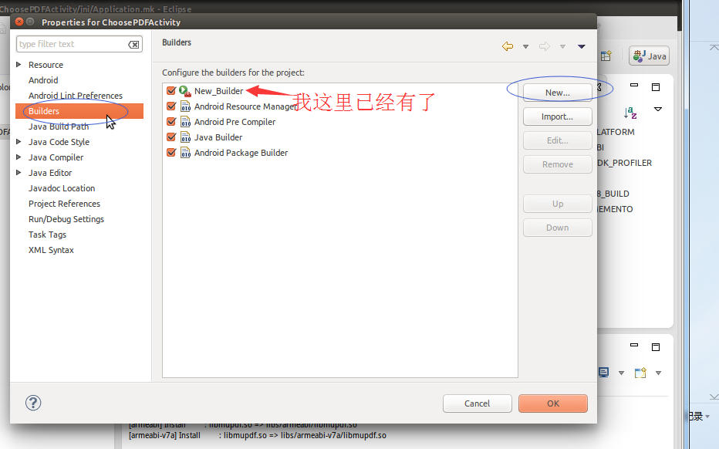
Task: Go back with the yellow arrow
Action: (508, 46)
